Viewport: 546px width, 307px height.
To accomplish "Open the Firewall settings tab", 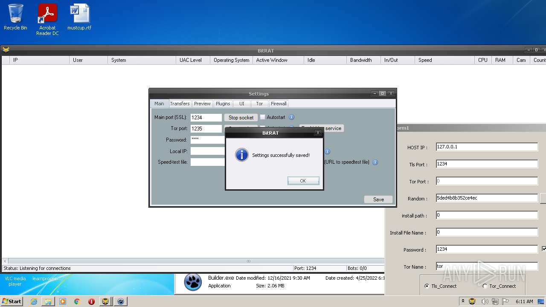I will pos(279,104).
